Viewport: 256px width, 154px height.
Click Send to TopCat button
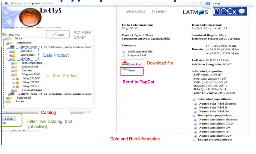(131, 71)
